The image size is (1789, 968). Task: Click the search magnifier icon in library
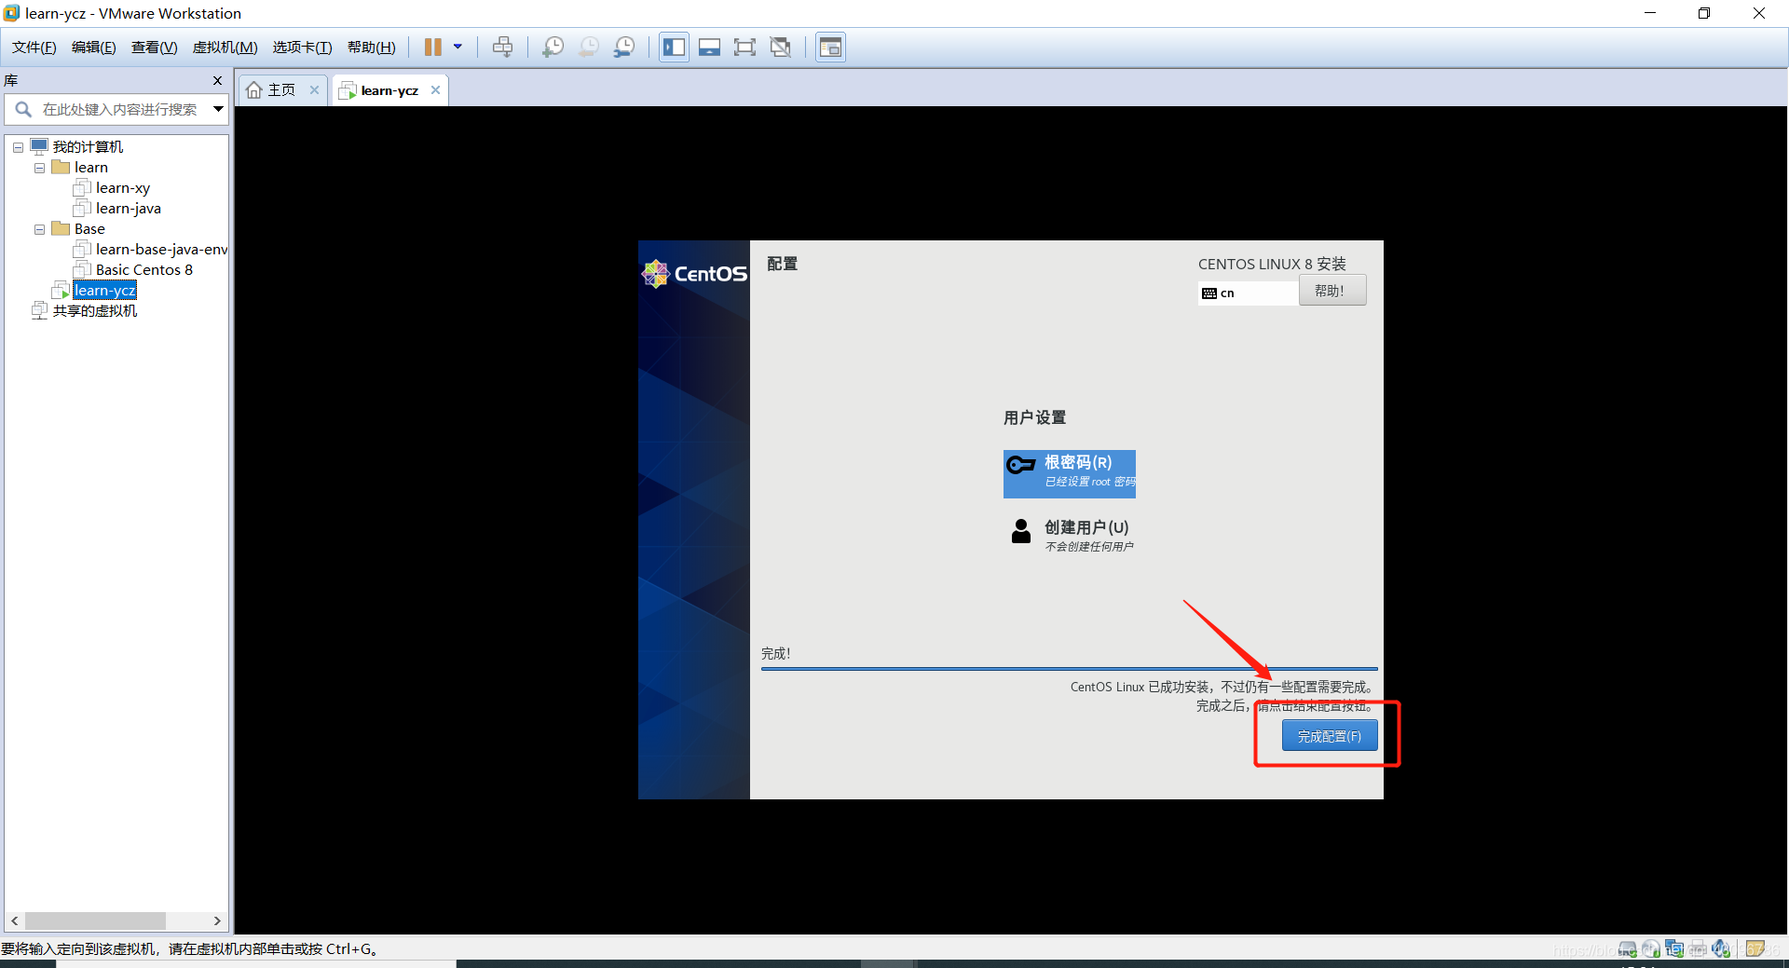point(23,110)
